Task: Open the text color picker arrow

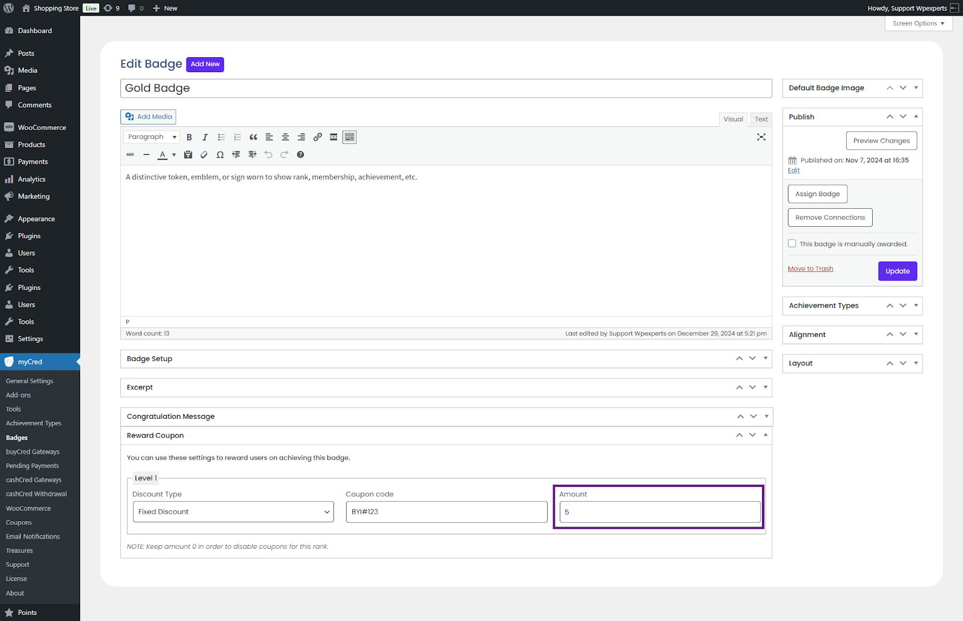Action: [174, 155]
